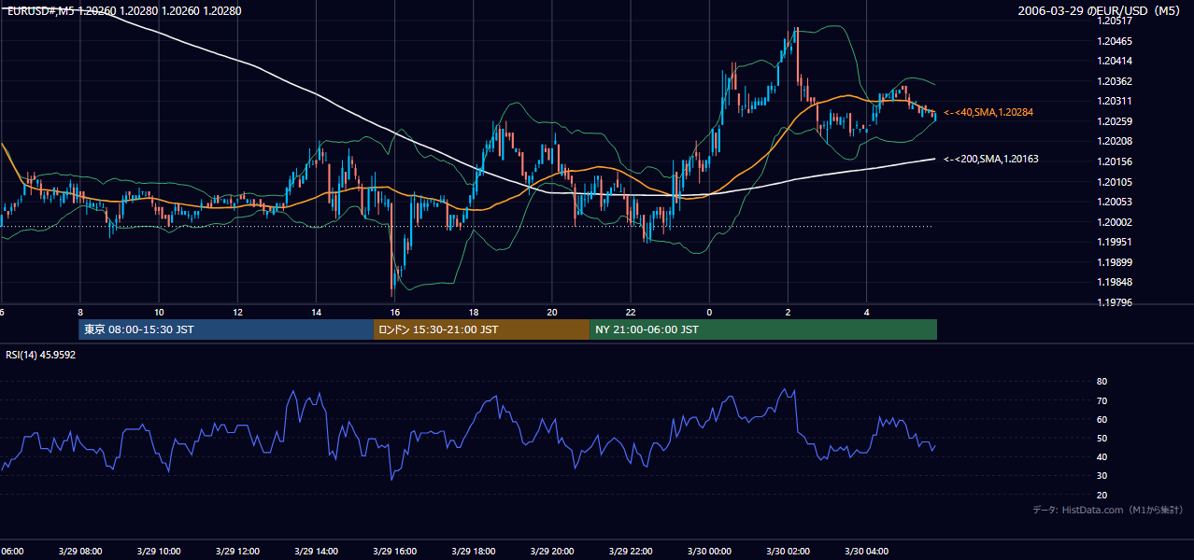Click the 3/29 20:00 time axis label
This screenshot has width=1194, height=560.
click(552, 551)
